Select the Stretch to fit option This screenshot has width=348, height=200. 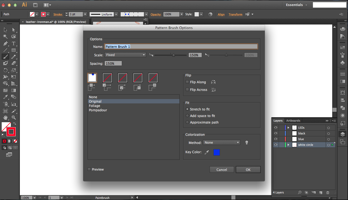tap(187, 109)
